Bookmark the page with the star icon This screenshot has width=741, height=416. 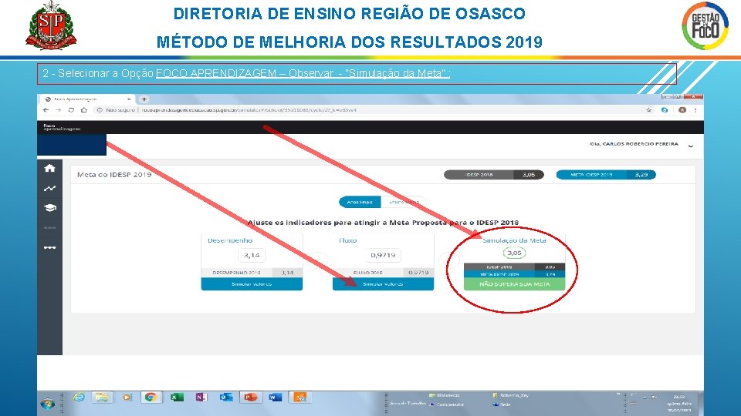[649, 110]
